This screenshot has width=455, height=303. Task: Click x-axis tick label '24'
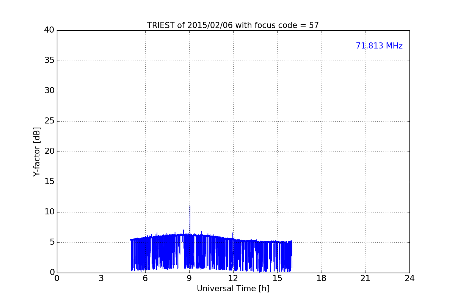tap(409, 278)
